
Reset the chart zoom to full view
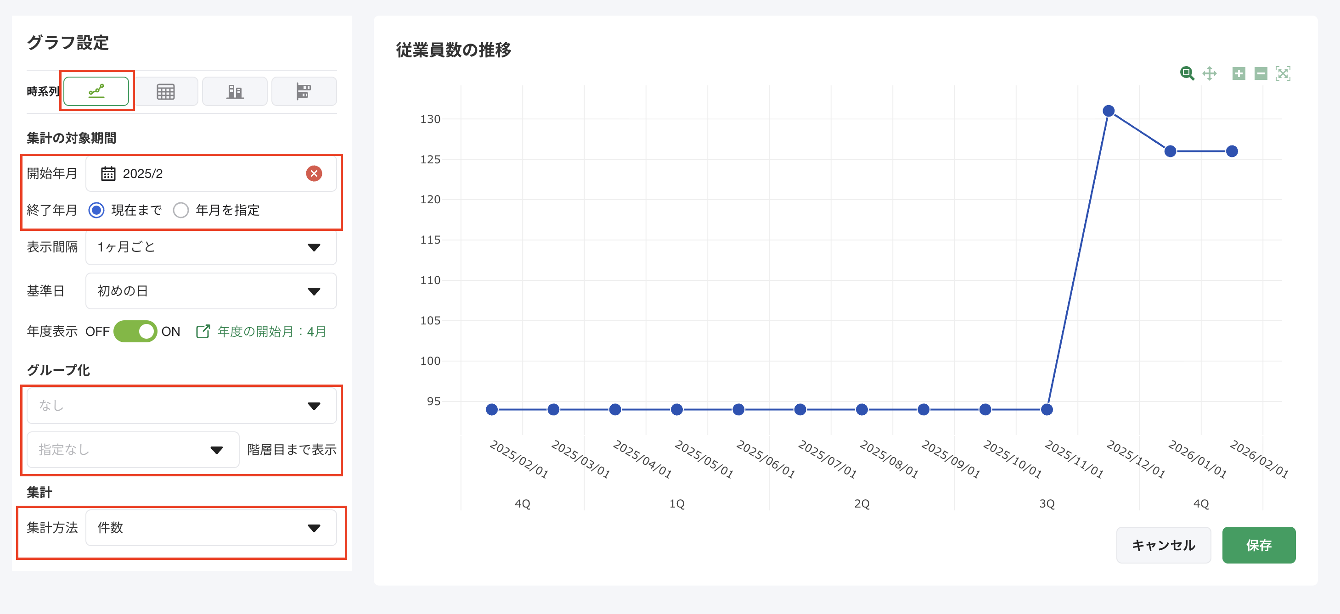[x=1284, y=74]
